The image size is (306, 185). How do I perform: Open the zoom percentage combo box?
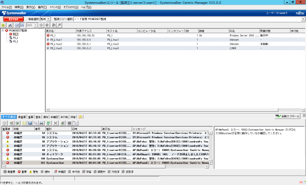pyautogui.click(x=32, y=25)
